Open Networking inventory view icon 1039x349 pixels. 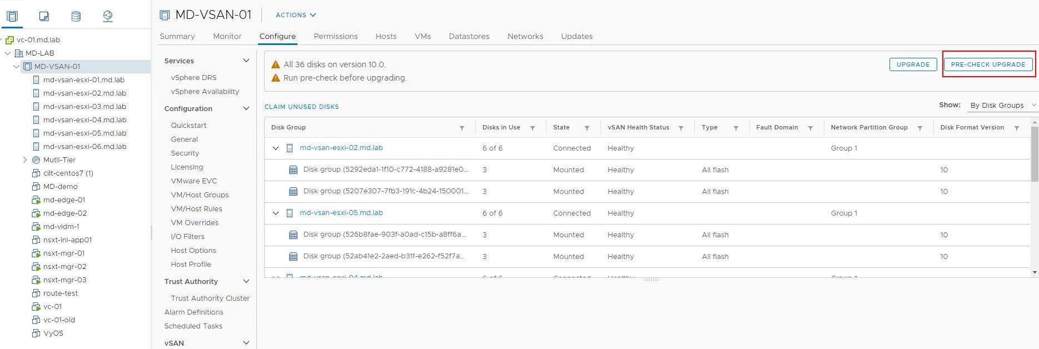(108, 16)
